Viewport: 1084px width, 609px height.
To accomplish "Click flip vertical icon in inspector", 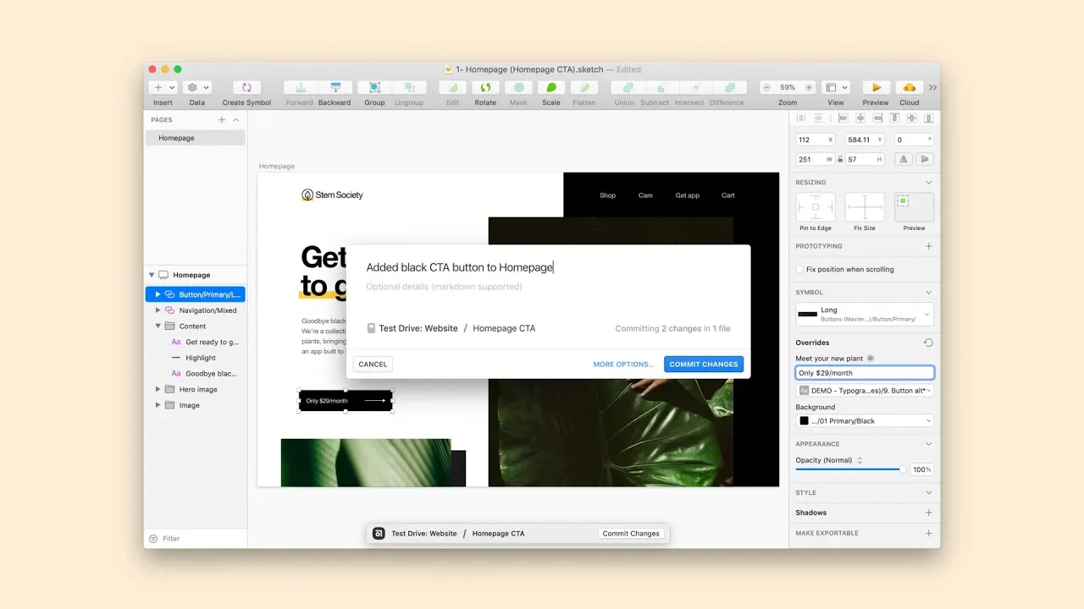I will coord(925,159).
